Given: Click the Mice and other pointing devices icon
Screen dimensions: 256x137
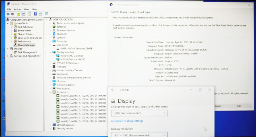Looking at the screenshot, I should [54, 78].
